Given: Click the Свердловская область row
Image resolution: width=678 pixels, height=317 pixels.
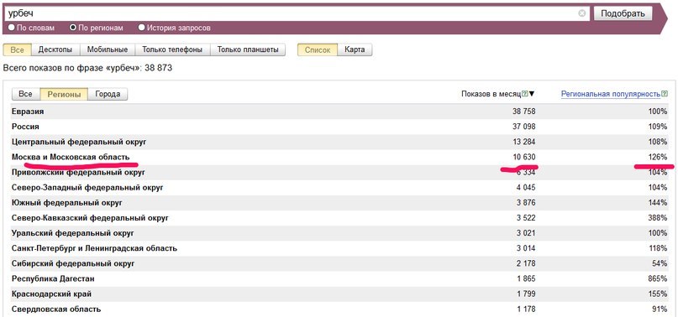Looking at the screenshot, I should 339,309.
